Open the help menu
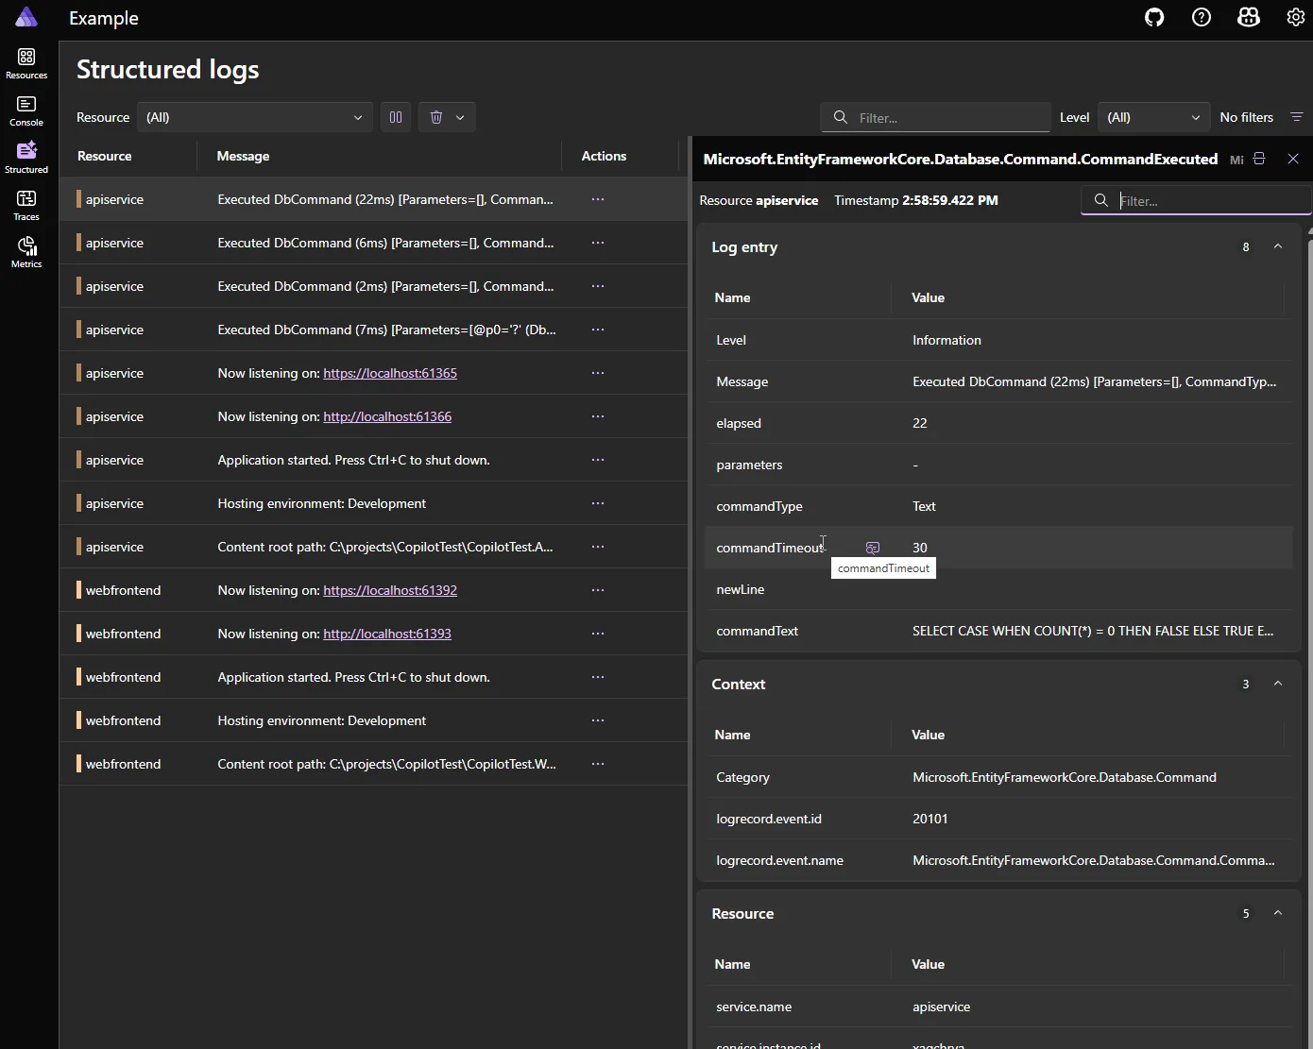Screen dimensions: 1313x1049 (x=1201, y=17)
